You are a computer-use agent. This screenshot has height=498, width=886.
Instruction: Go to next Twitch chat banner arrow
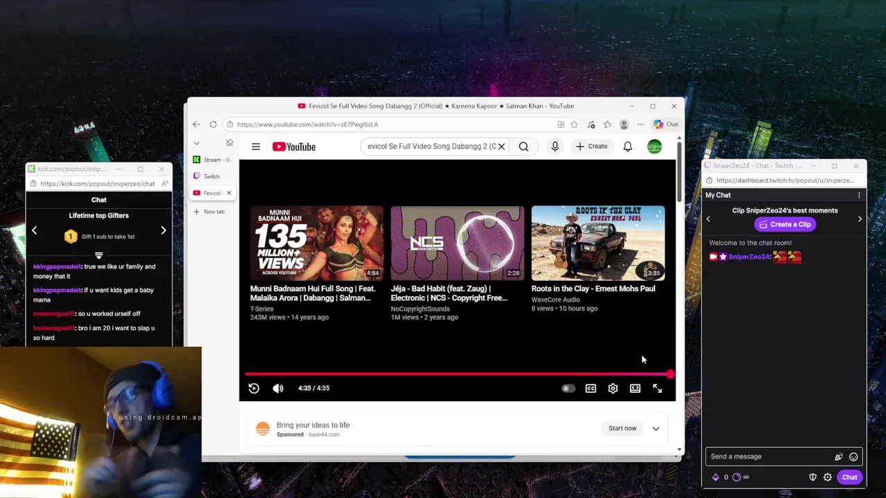[x=860, y=219]
